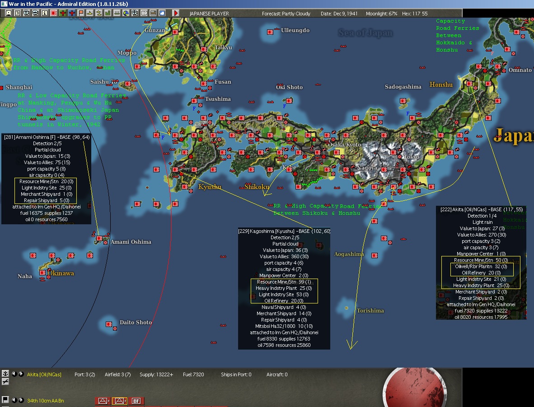Click 'Mitsbsi Ha32/1800 10 (10)' row
This screenshot has width=534, height=407.
284,326
